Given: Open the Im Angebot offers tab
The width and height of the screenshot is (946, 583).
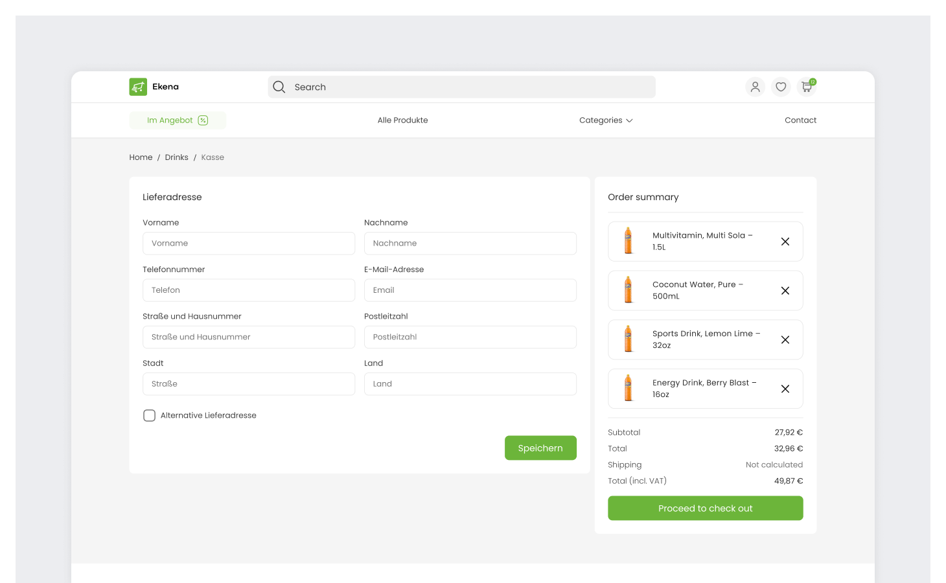Looking at the screenshot, I should tap(178, 120).
